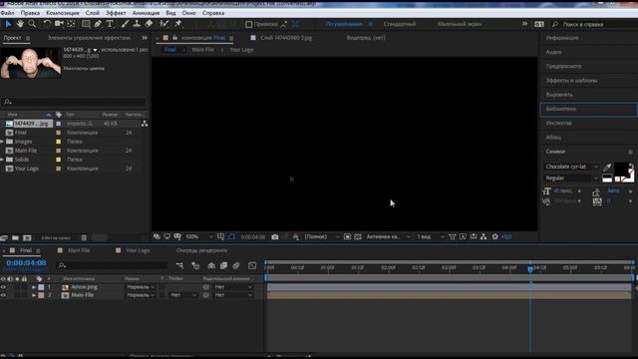Screen dimensions: 638x359
Task: Open the Композиция menu
Action: tap(63, 13)
